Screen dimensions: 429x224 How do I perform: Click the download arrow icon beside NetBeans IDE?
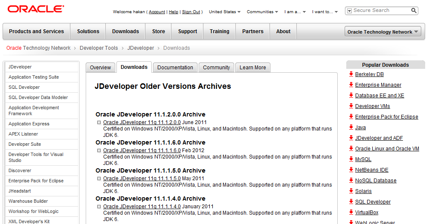pos(351,170)
